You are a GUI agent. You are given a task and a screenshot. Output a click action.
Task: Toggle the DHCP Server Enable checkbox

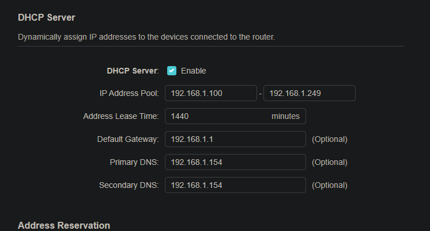click(x=172, y=71)
